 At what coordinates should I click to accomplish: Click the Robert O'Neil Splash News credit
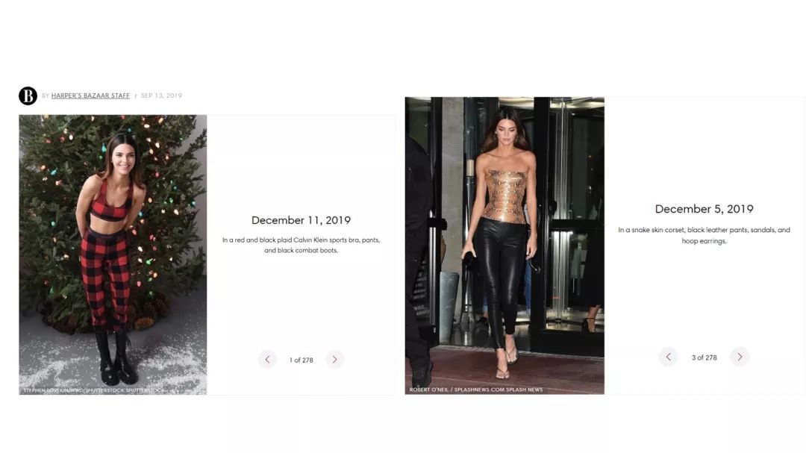point(476,390)
